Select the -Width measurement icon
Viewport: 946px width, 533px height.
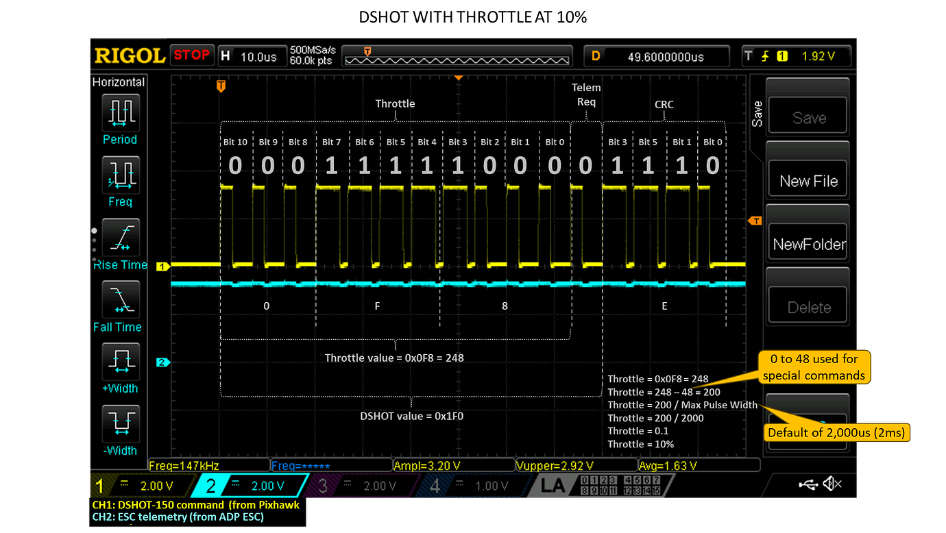click(120, 424)
